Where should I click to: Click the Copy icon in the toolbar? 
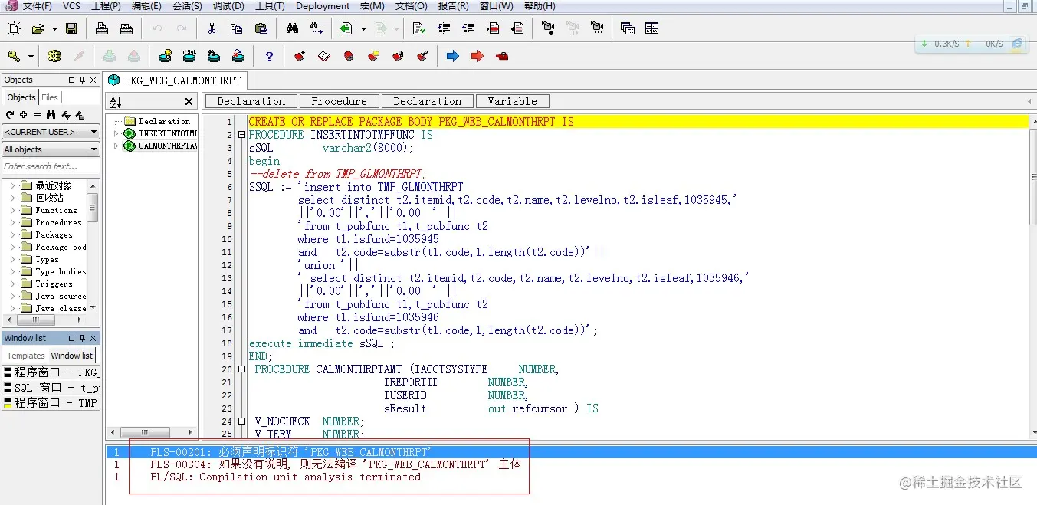(x=236, y=28)
